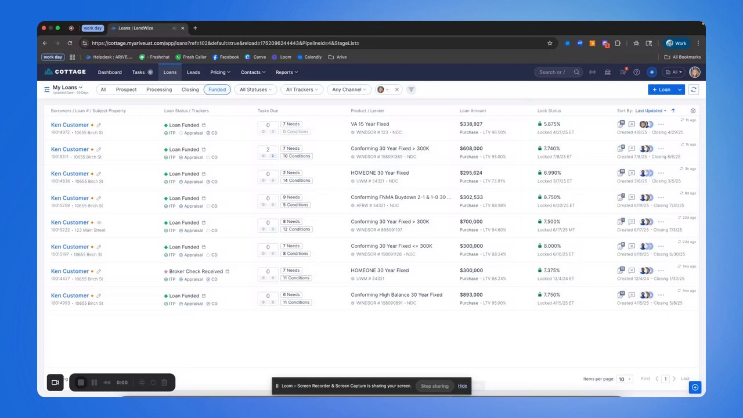Viewport: 743px width, 418px height.
Task: Open the pipeline filter funnel icon
Action: pos(411,89)
